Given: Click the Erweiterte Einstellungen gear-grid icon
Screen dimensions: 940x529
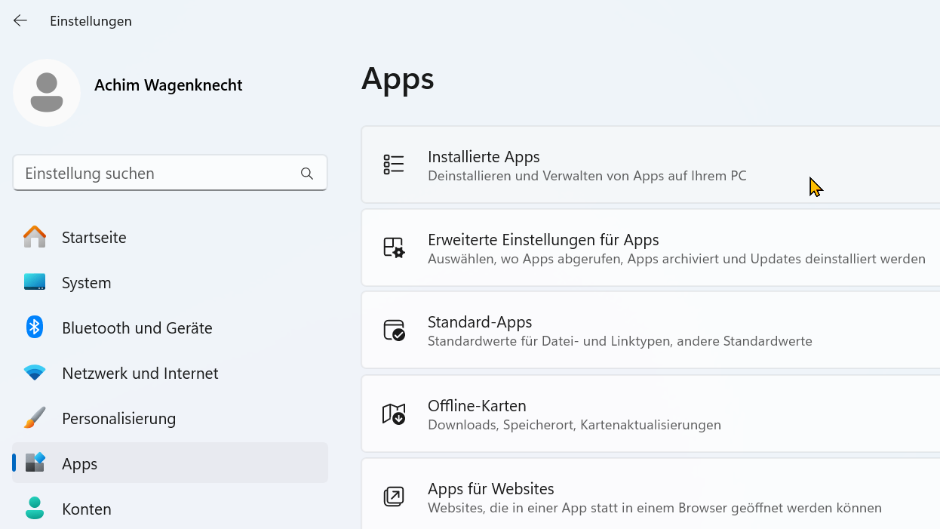Looking at the screenshot, I should (394, 248).
